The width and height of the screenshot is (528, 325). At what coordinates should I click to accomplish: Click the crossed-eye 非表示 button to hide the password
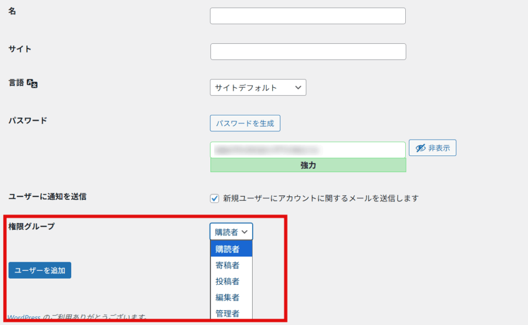click(x=432, y=148)
